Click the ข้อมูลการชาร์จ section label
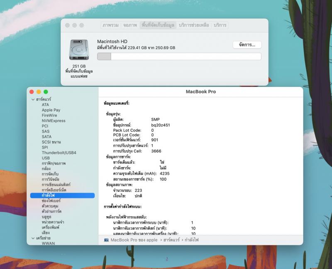This screenshot has height=269, width=332. coord(118,157)
